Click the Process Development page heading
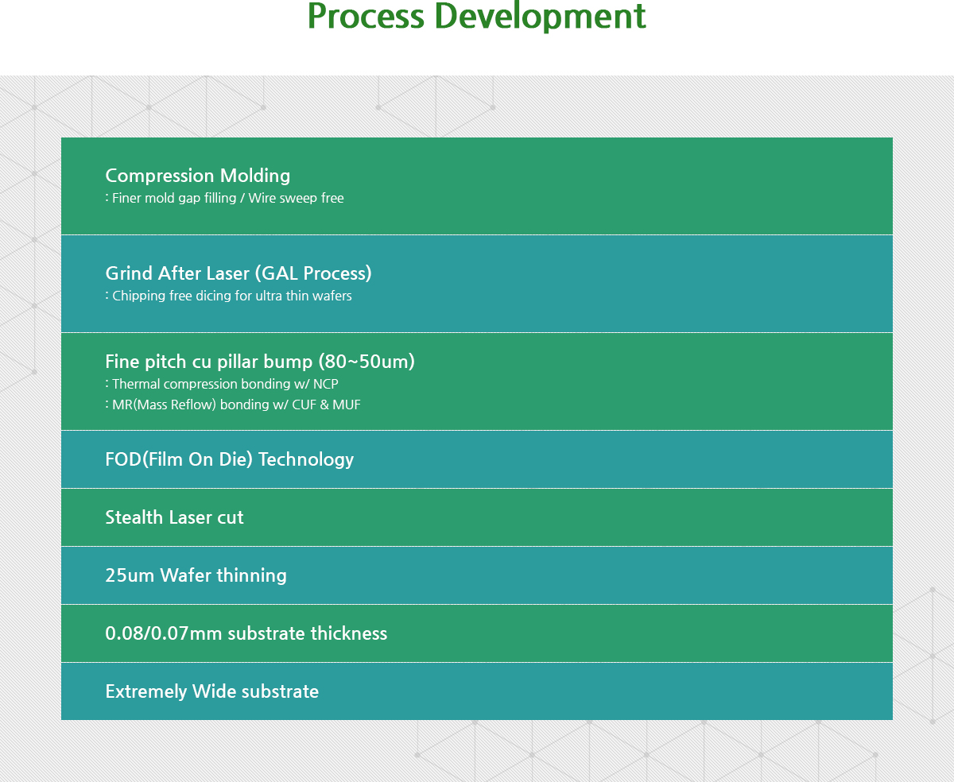 point(477,15)
